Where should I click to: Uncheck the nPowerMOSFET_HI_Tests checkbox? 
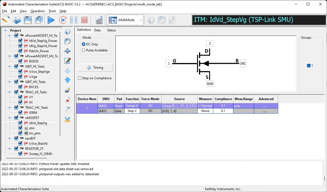tap(16, 36)
